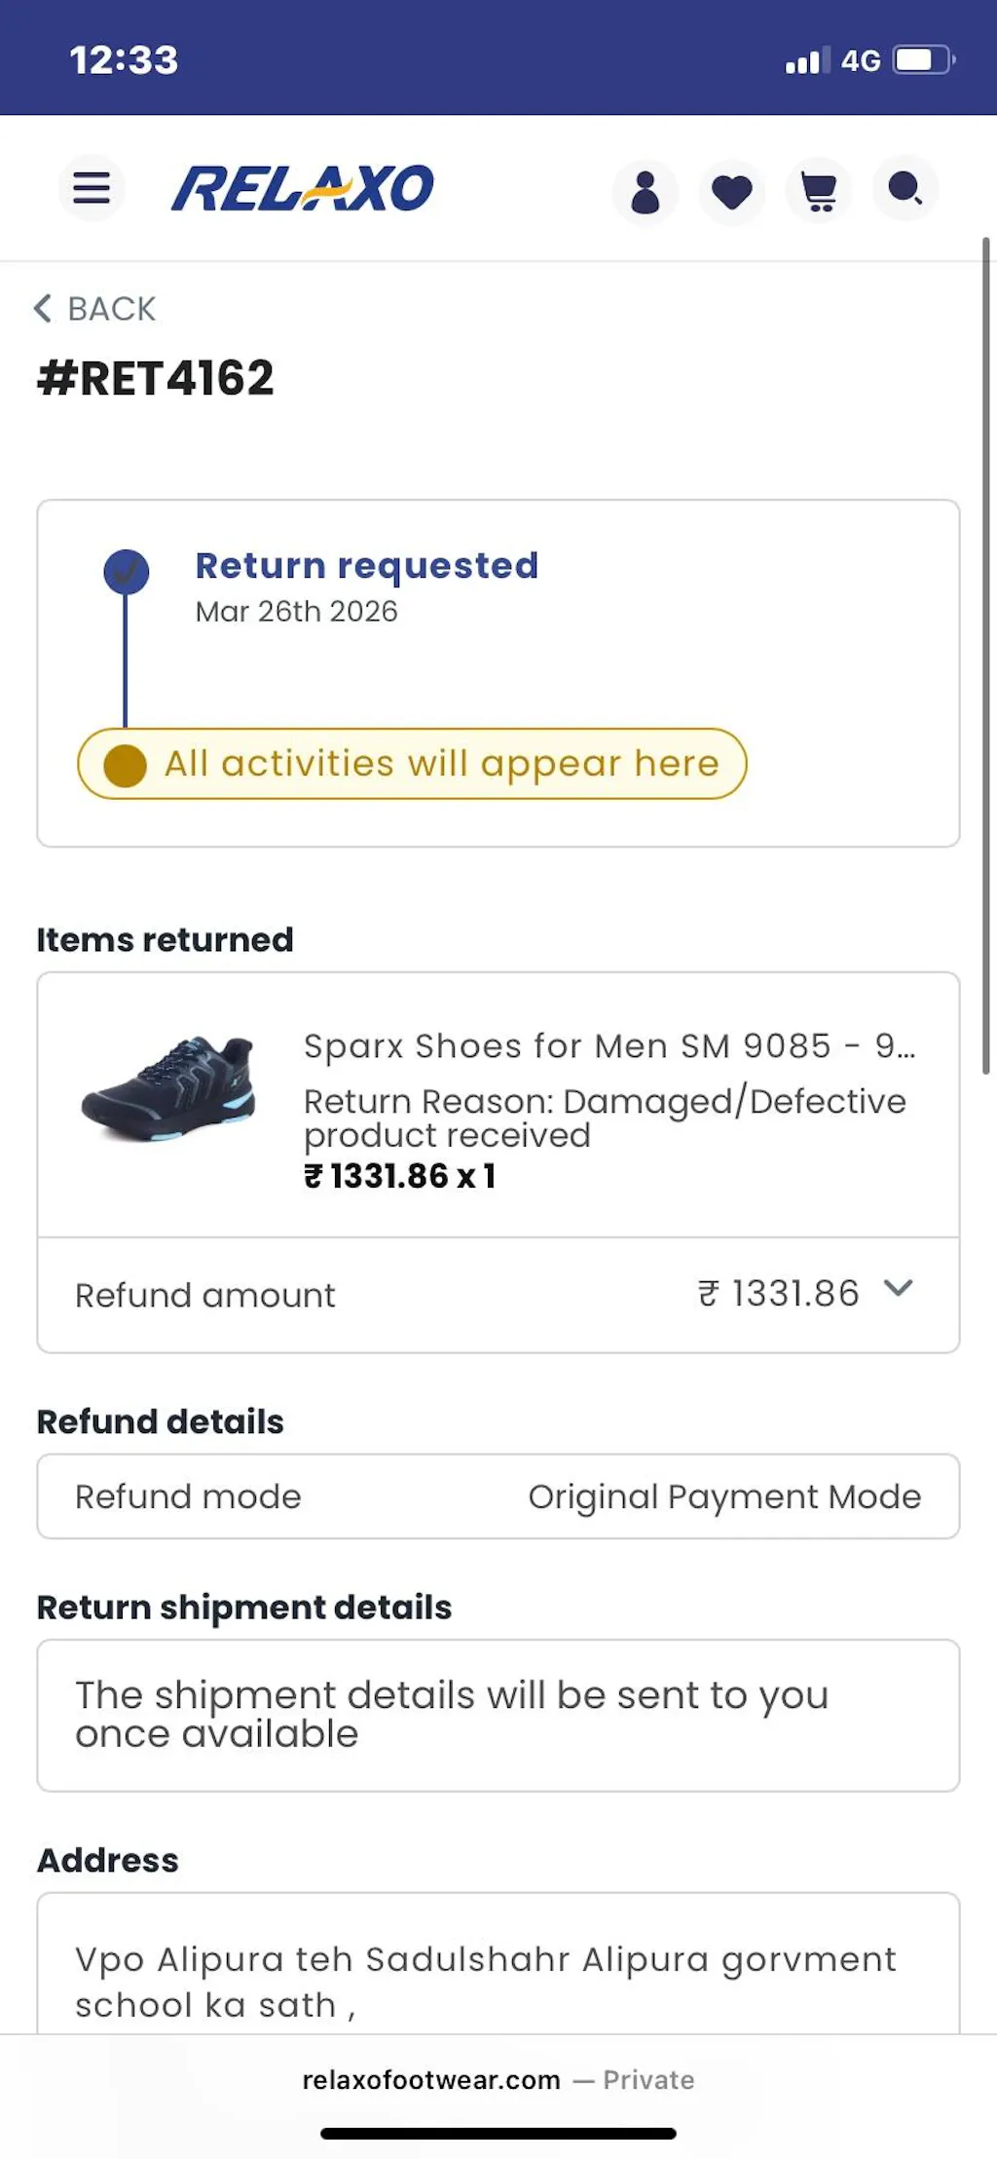Click the page scrollbar
This screenshot has height=2159, width=997.
click(985, 653)
